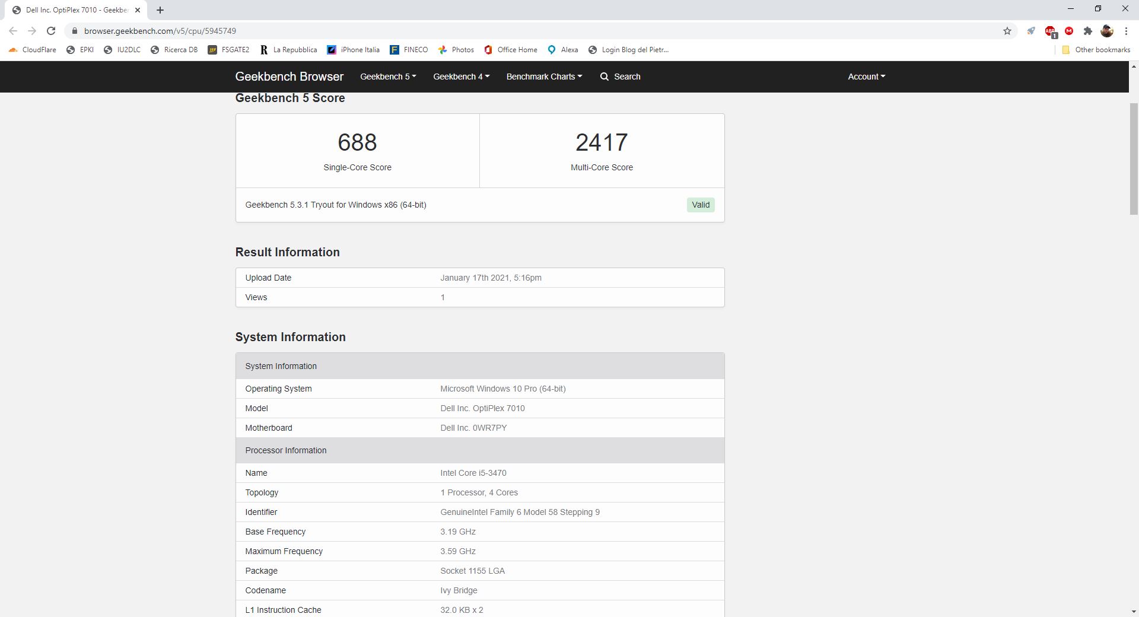Open the Photos bookmark
Image resolution: width=1139 pixels, height=617 pixels.
(456, 50)
